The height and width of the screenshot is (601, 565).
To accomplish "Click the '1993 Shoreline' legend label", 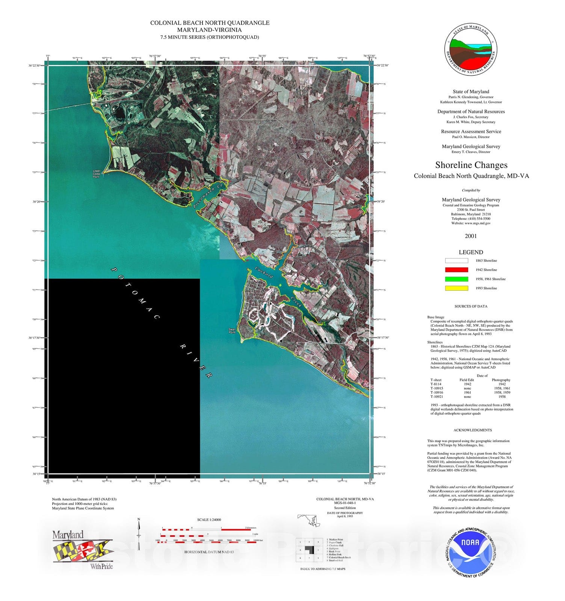I will pyautogui.click(x=486, y=288).
